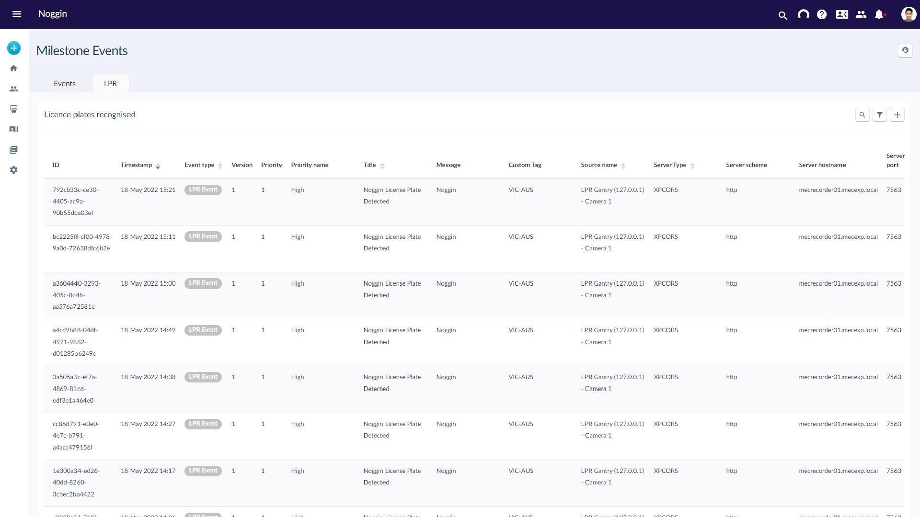Viewport: 920px width, 517px height.
Task: Click the Milestone Events page title
Action: pyautogui.click(x=82, y=51)
